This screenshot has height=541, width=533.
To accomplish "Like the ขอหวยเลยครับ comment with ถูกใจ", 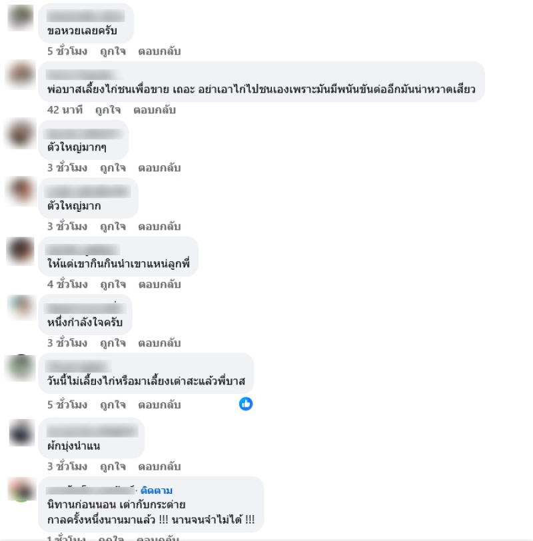I will coord(113,51).
